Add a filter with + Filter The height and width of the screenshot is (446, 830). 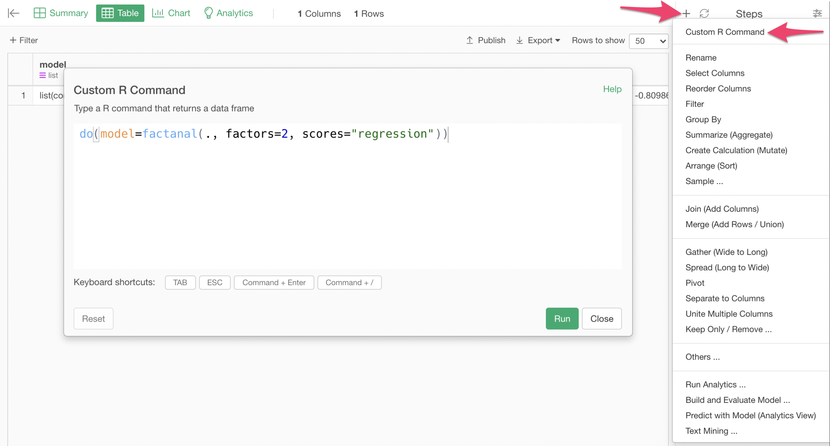(x=24, y=40)
